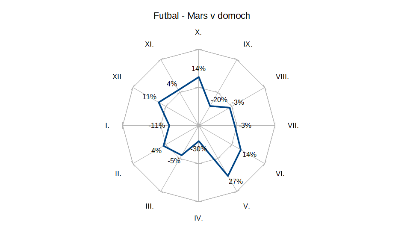This screenshot has height=227, width=404.
Task: Click the center point of radar chart
Action: point(199,126)
